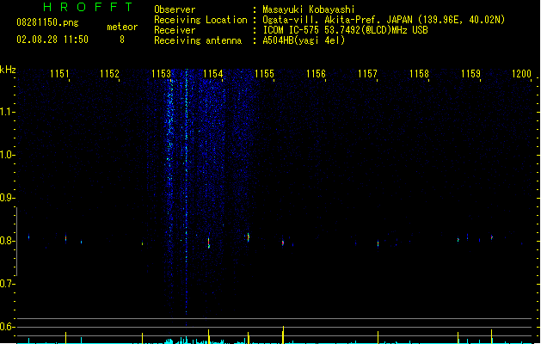
Task: Click frequency axis label 0.8
Action: tap(7, 241)
